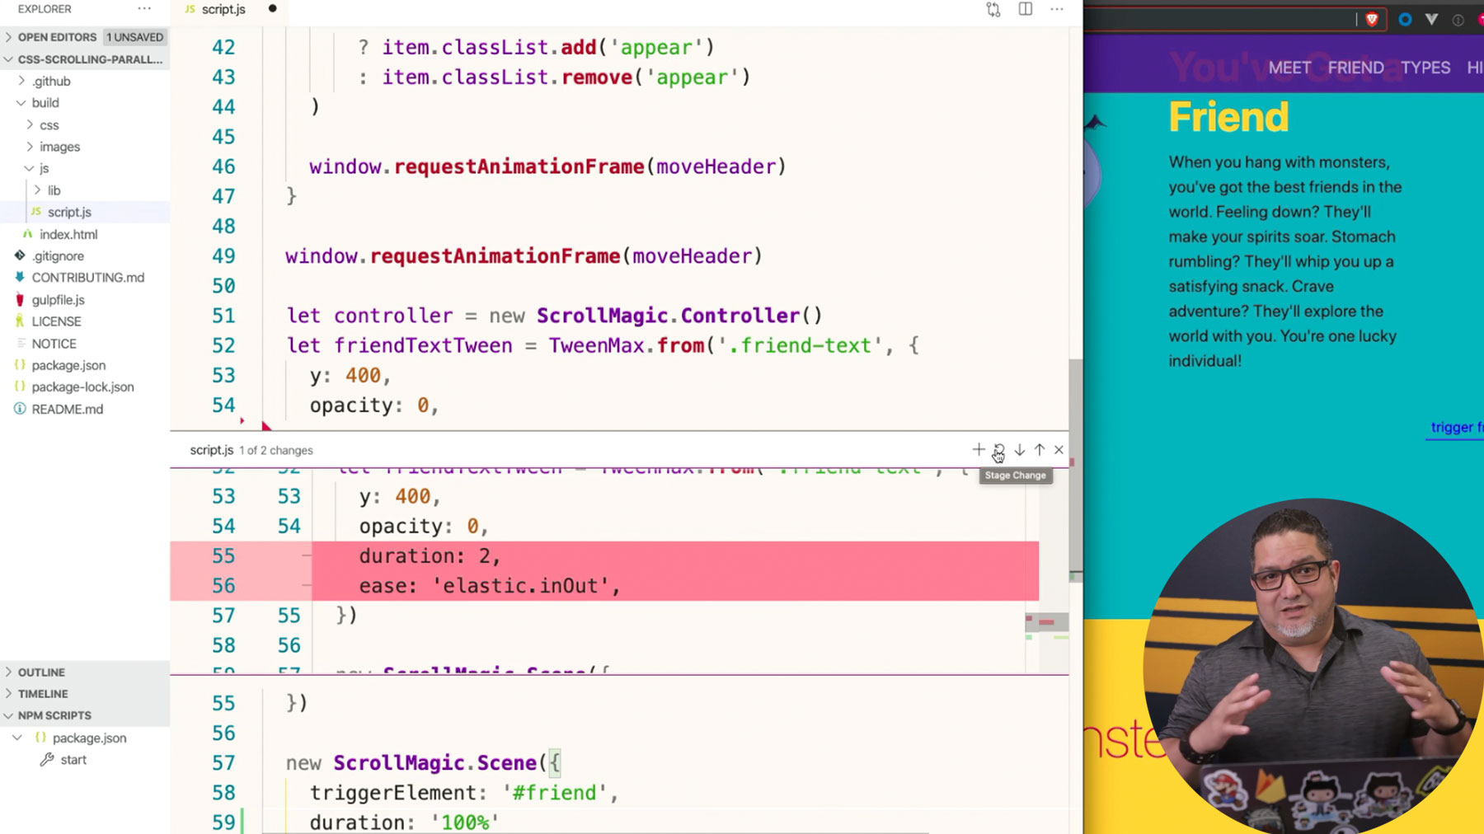Image resolution: width=1484 pixels, height=834 pixels.
Task: Open the source control changes icon
Action: (993, 10)
